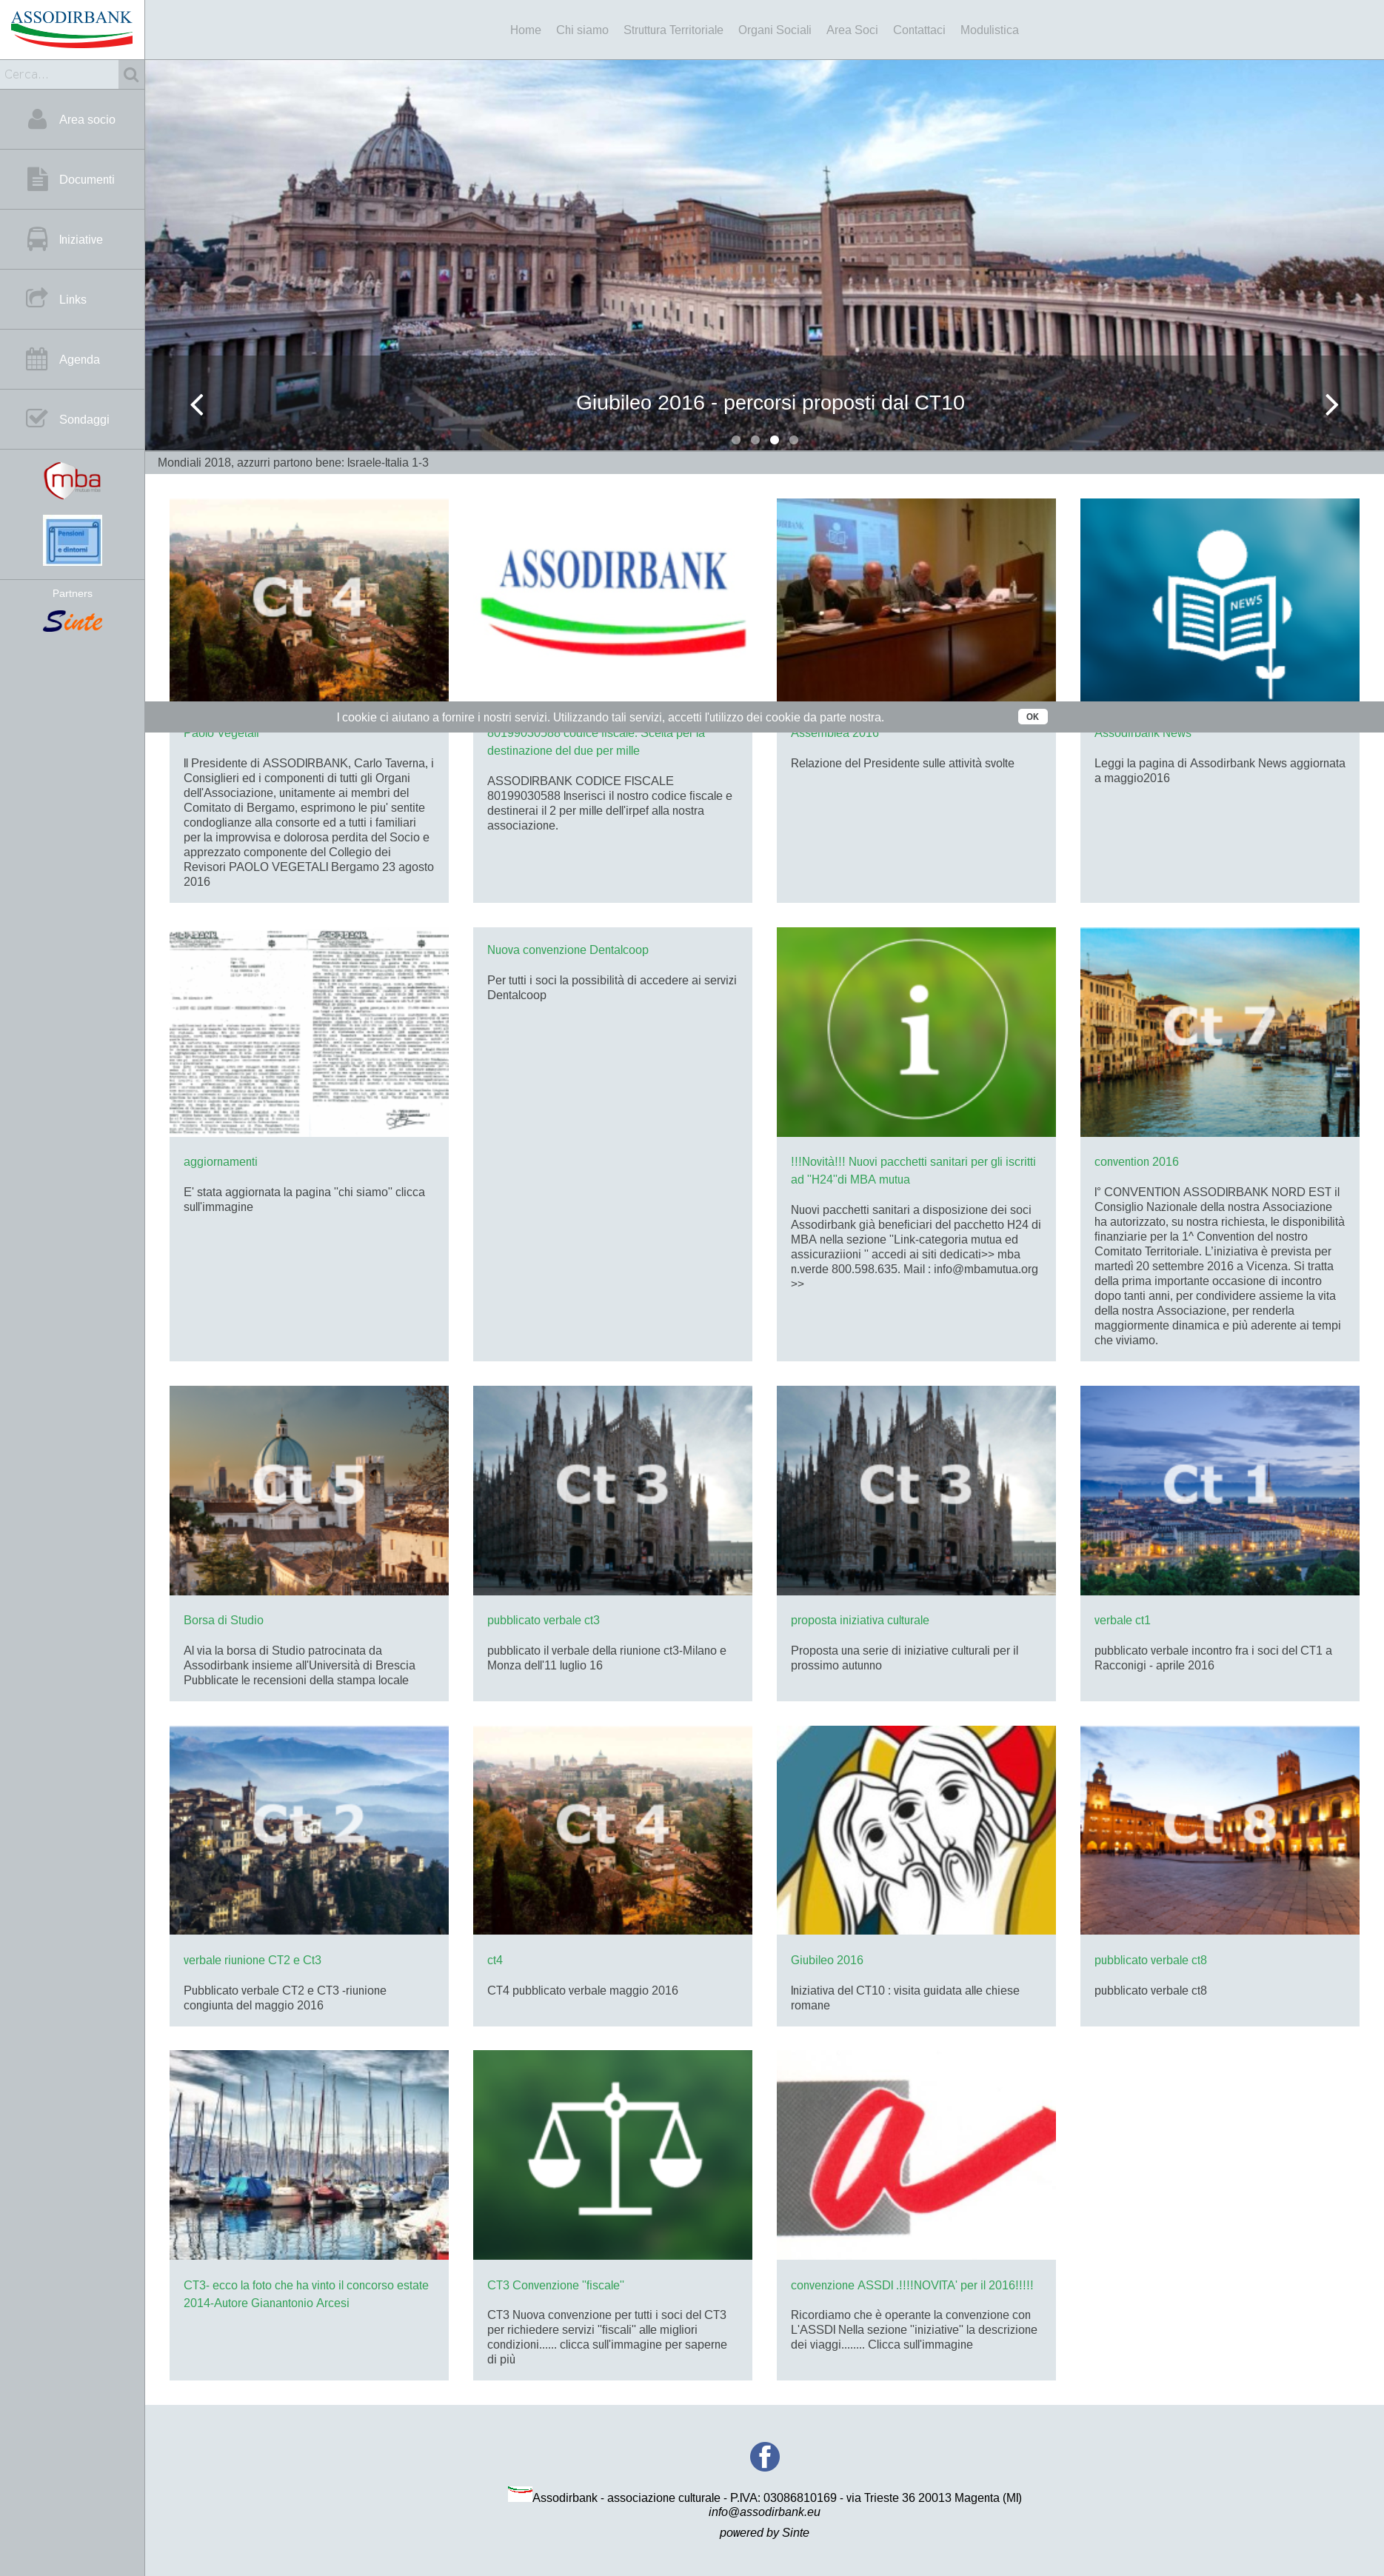The image size is (1384, 2576).
Task: Click the info@assodirbank.eu email link
Action: click(x=764, y=2512)
